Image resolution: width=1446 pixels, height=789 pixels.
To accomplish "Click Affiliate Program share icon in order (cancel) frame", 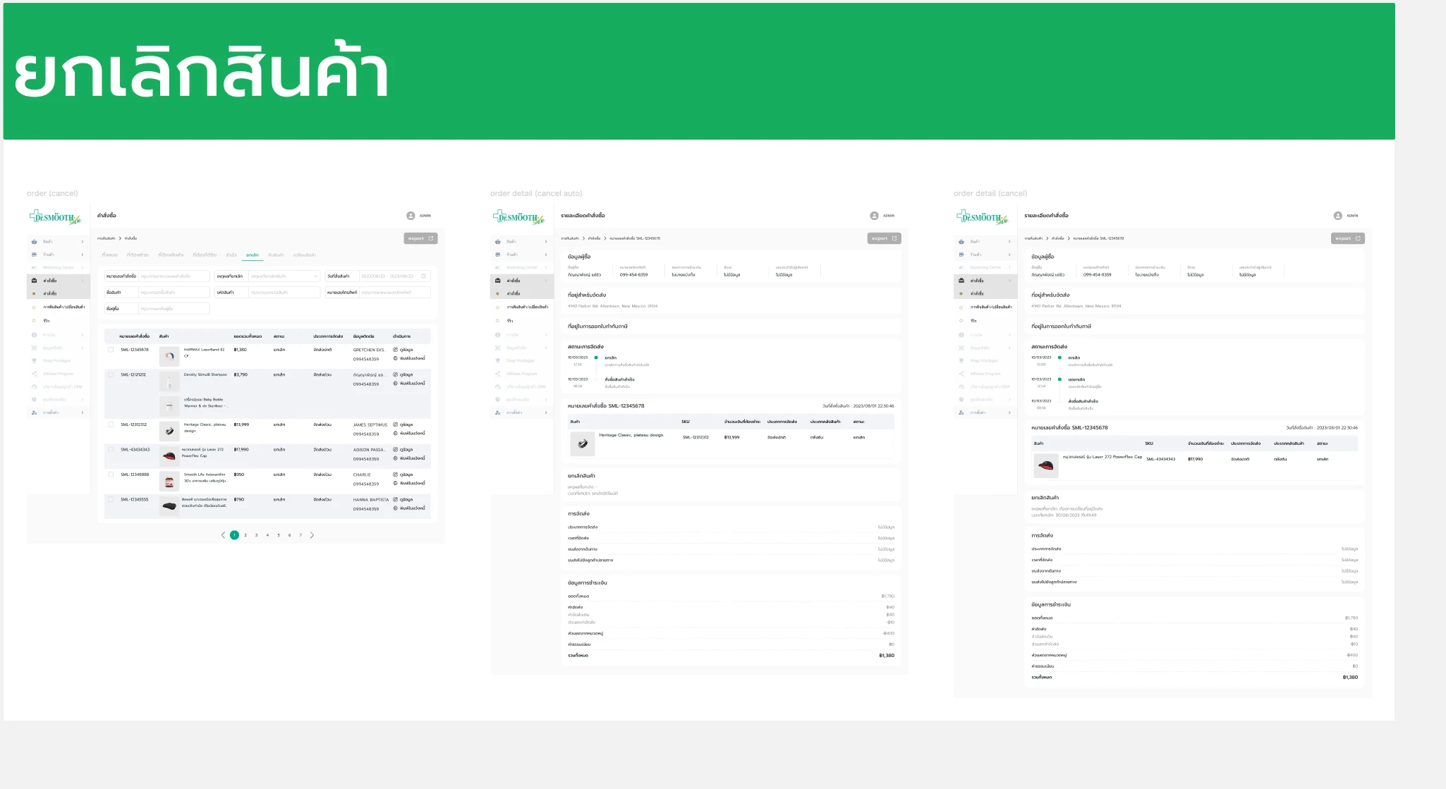I will pos(34,374).
